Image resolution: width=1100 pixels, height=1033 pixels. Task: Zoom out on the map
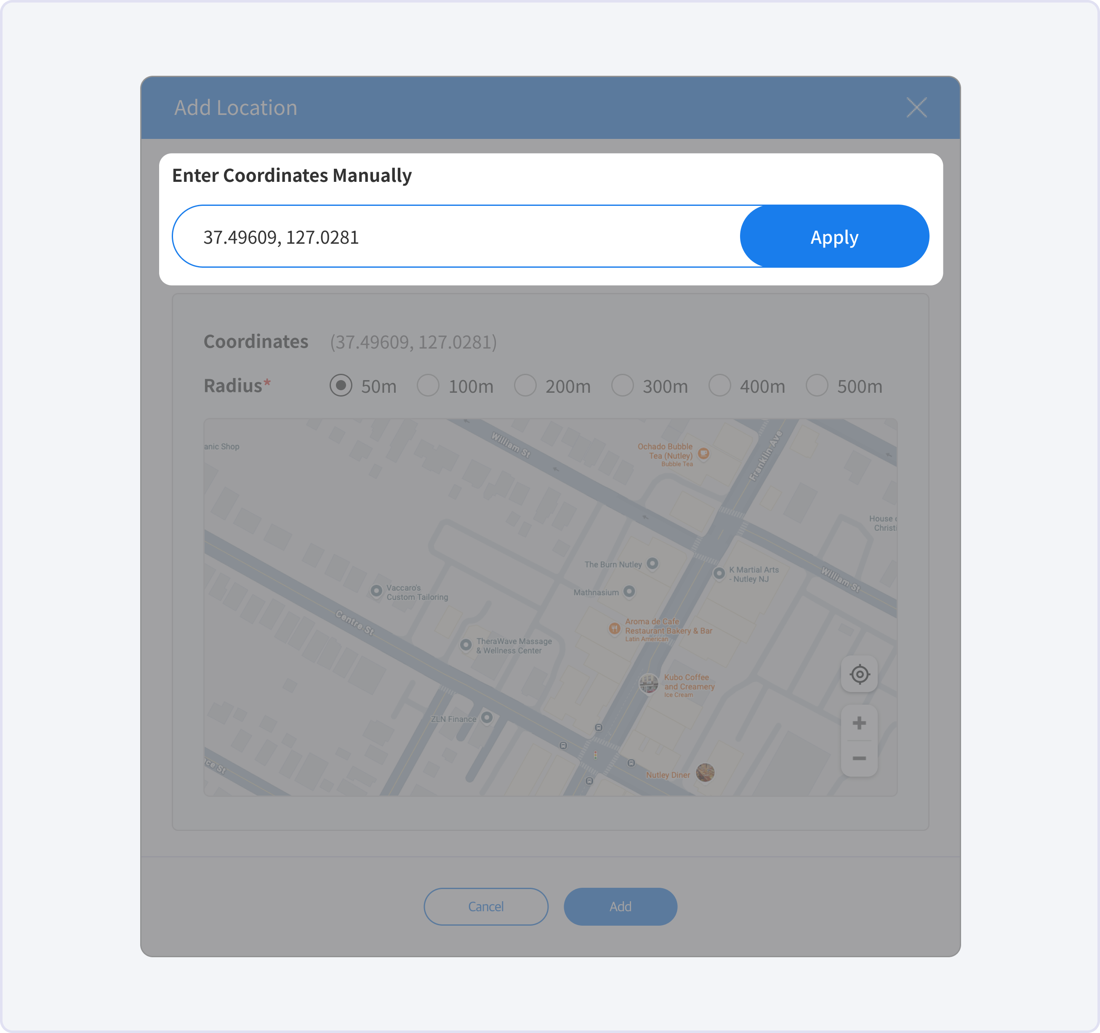click(x=859, y=758)
